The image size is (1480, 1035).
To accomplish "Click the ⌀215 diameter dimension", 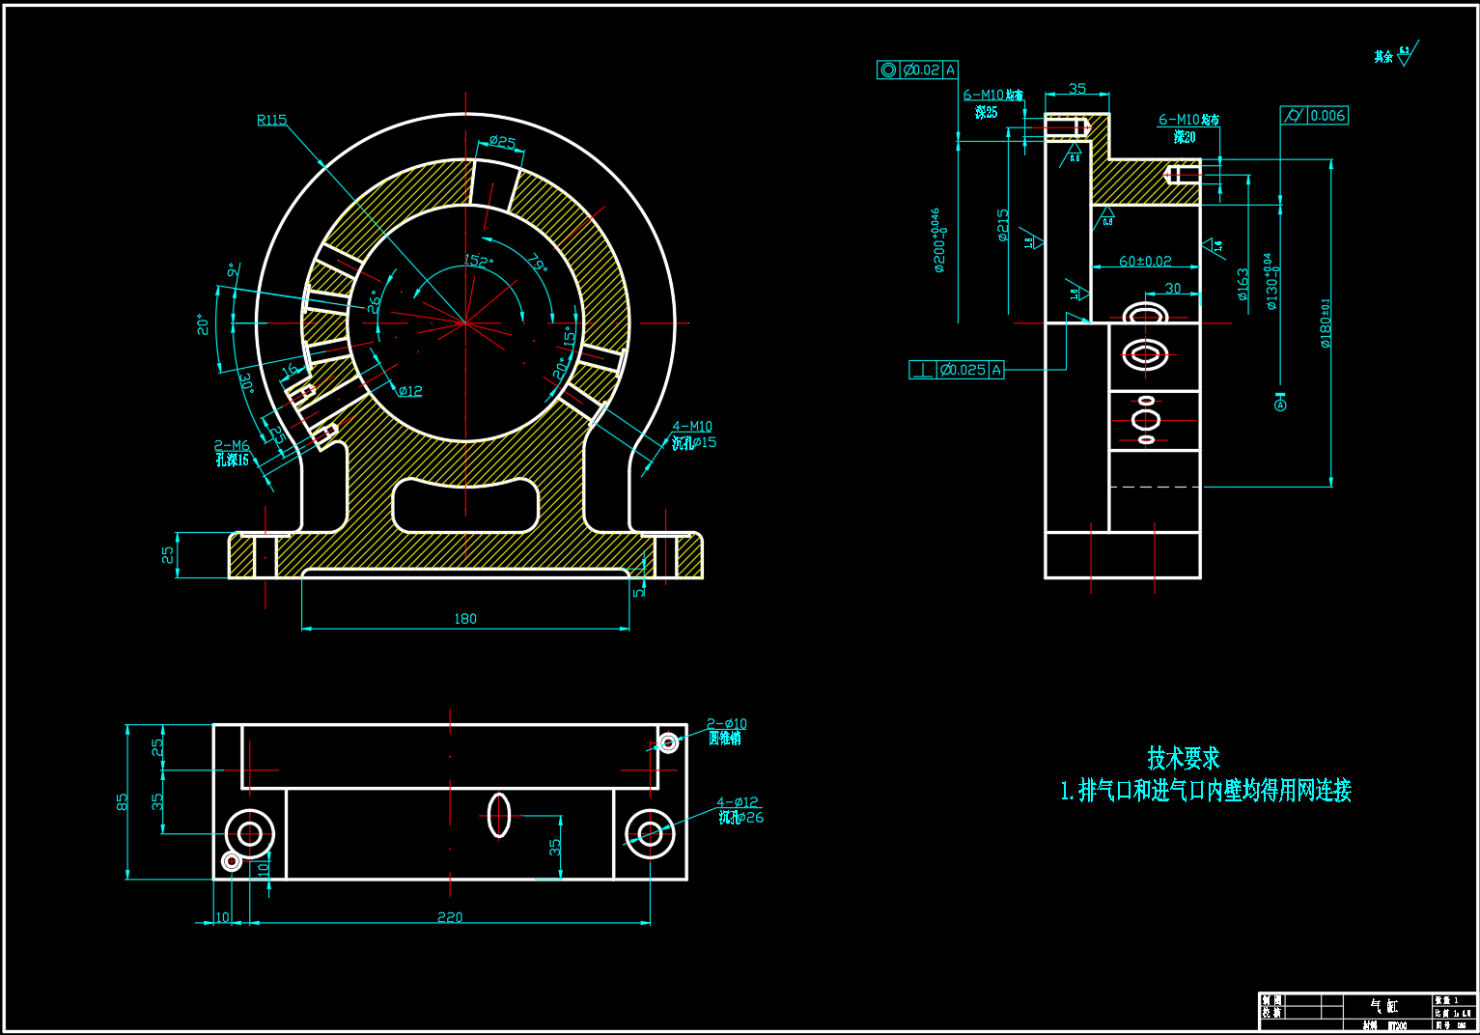I will pos(1003,224).
